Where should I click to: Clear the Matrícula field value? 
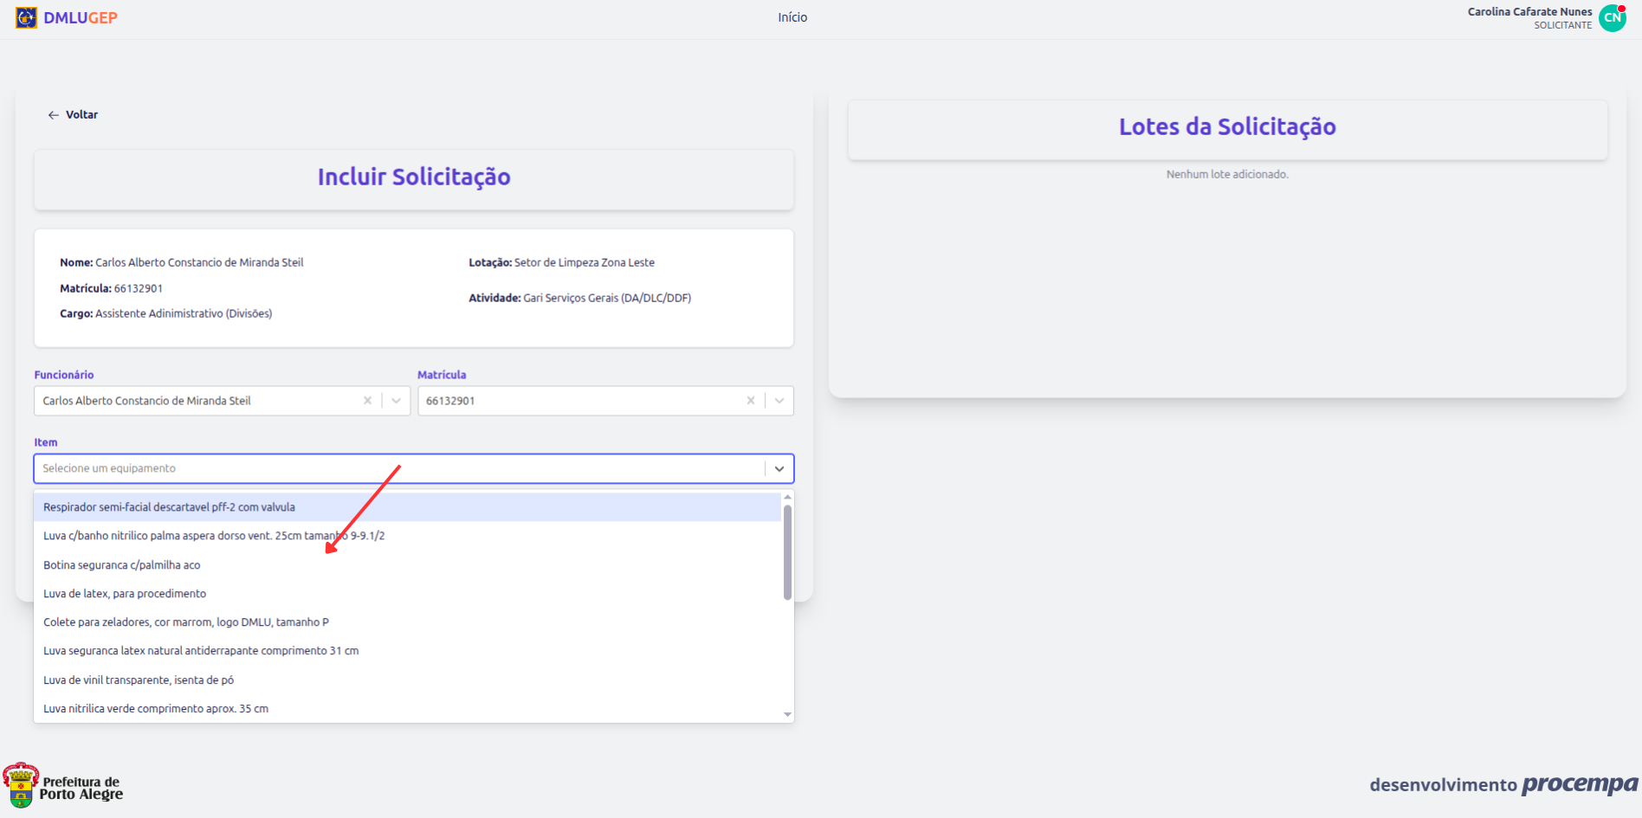(751, 401)
